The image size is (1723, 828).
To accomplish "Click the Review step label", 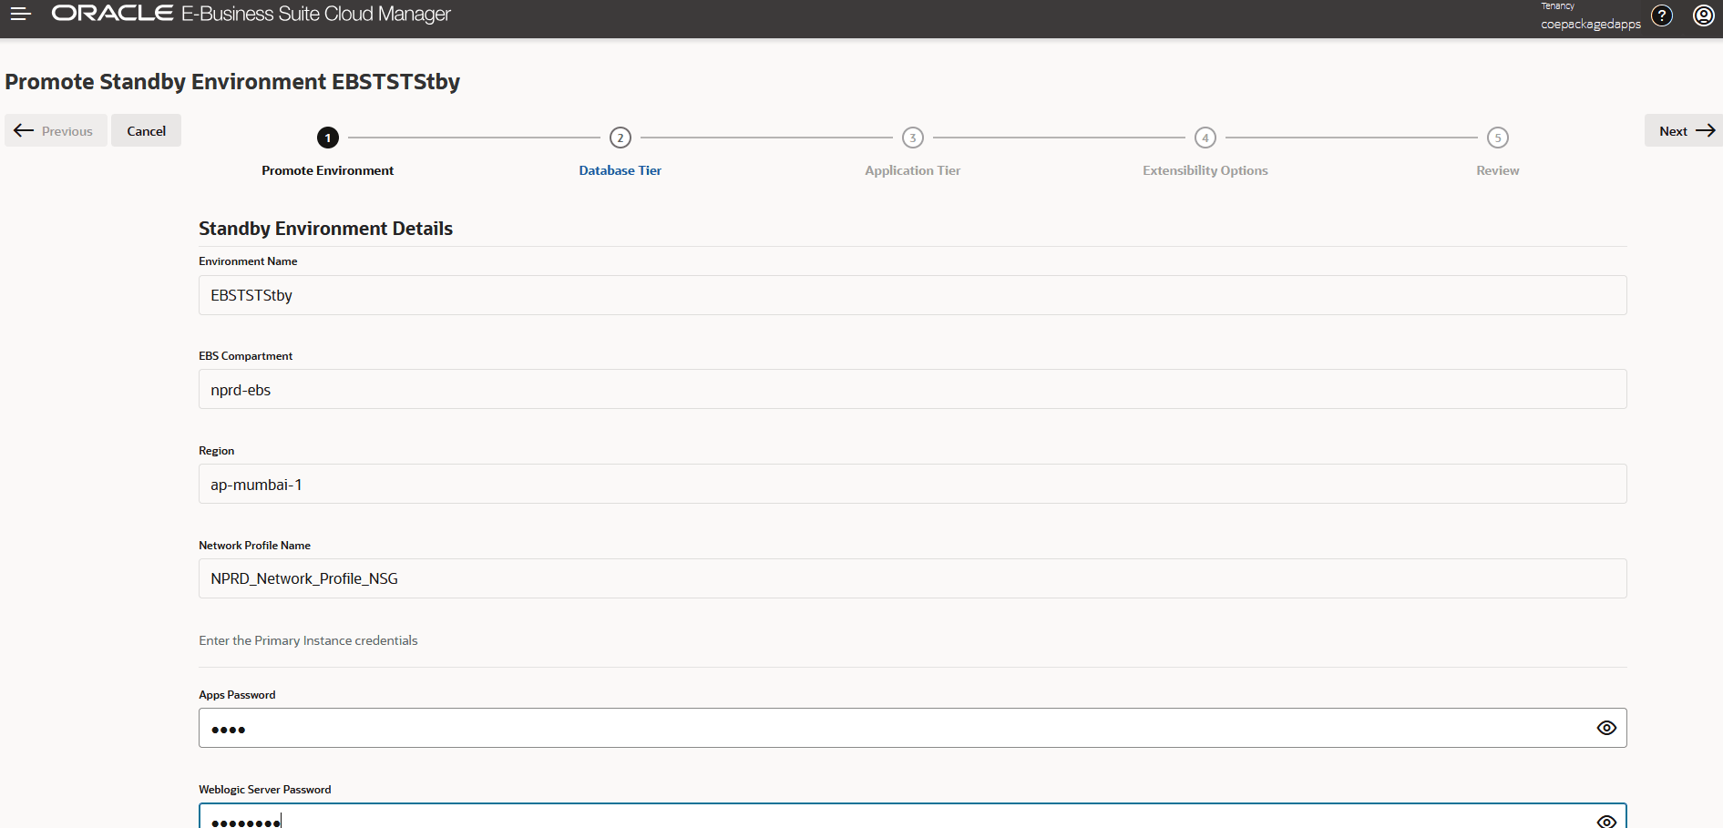I will pos(1498,170).
